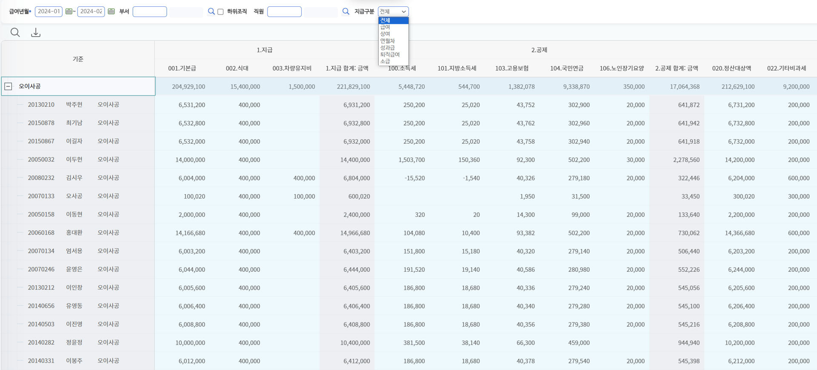Click total deduction 17,064,368

click(685, 87)
